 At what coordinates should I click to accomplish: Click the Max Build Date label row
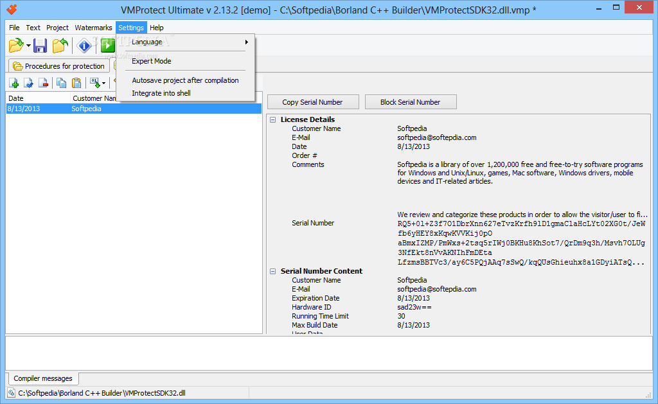[x=314, y=325]
